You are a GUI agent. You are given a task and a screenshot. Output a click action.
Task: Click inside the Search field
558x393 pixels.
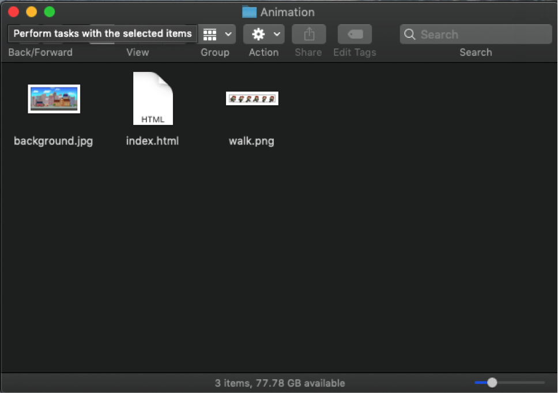481,35
